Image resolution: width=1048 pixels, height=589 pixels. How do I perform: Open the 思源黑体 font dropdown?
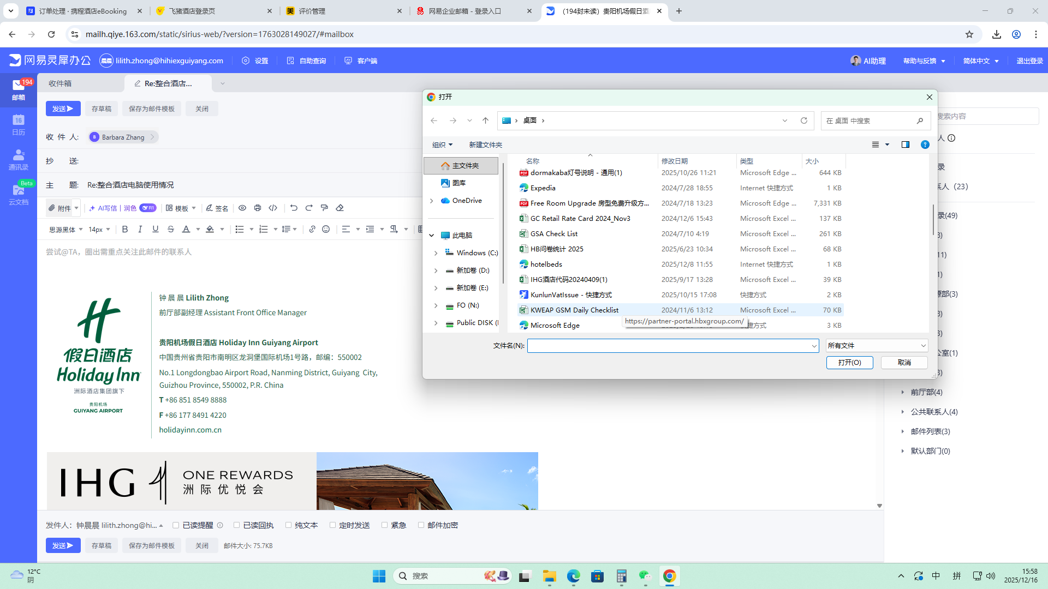coord(65,230)
